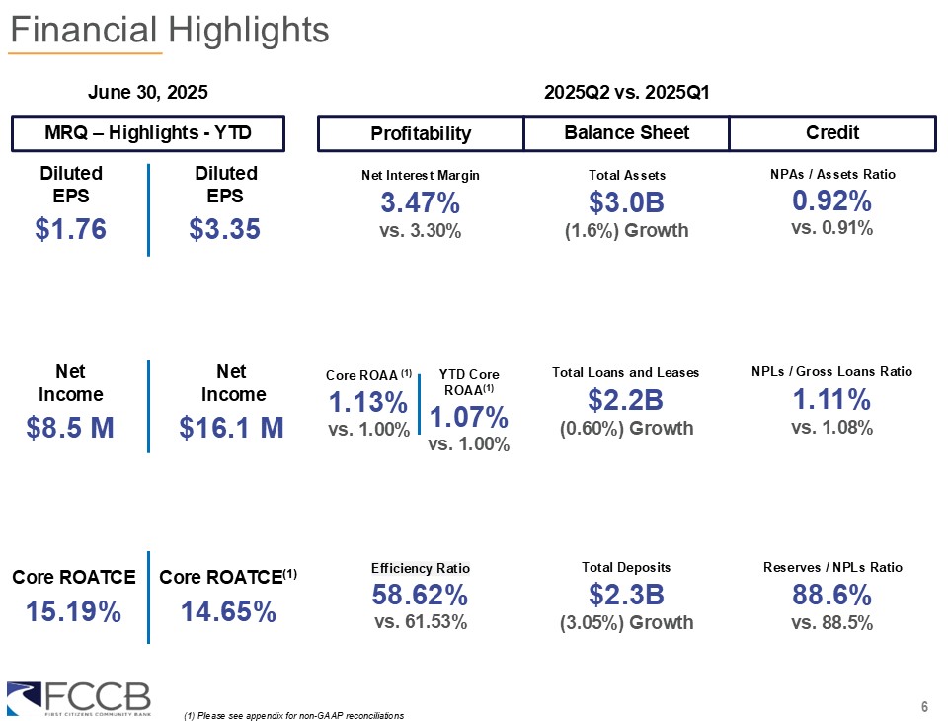The image size is (948, 721).
Task: Select the $2.3B total deposits figure
Action: click(626, 596)
